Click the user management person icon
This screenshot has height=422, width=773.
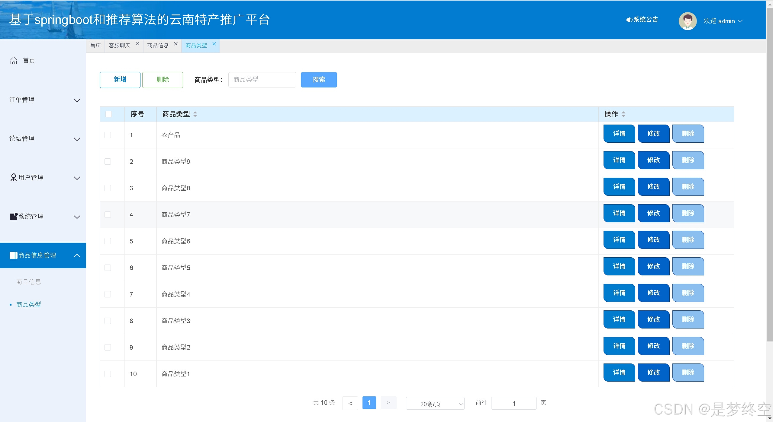13,177
